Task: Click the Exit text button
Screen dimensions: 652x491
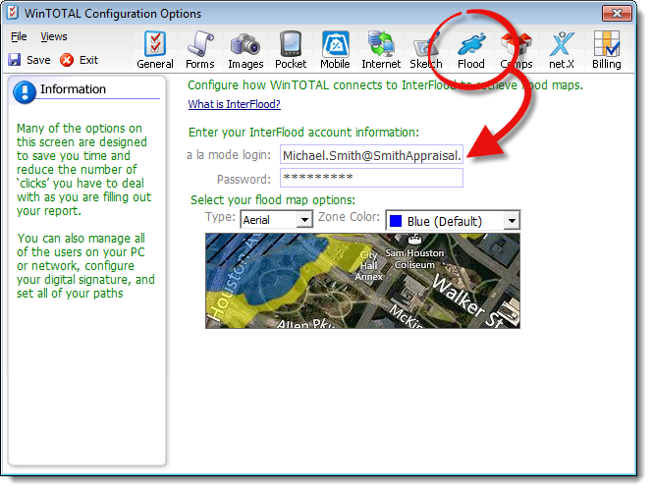Action: click(88, 60)
